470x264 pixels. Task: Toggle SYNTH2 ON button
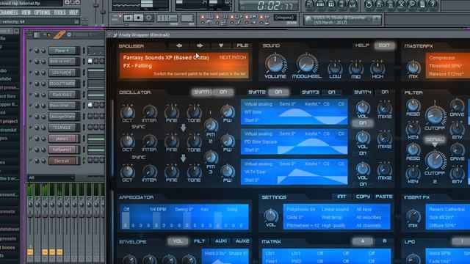[x=278, y=92]
